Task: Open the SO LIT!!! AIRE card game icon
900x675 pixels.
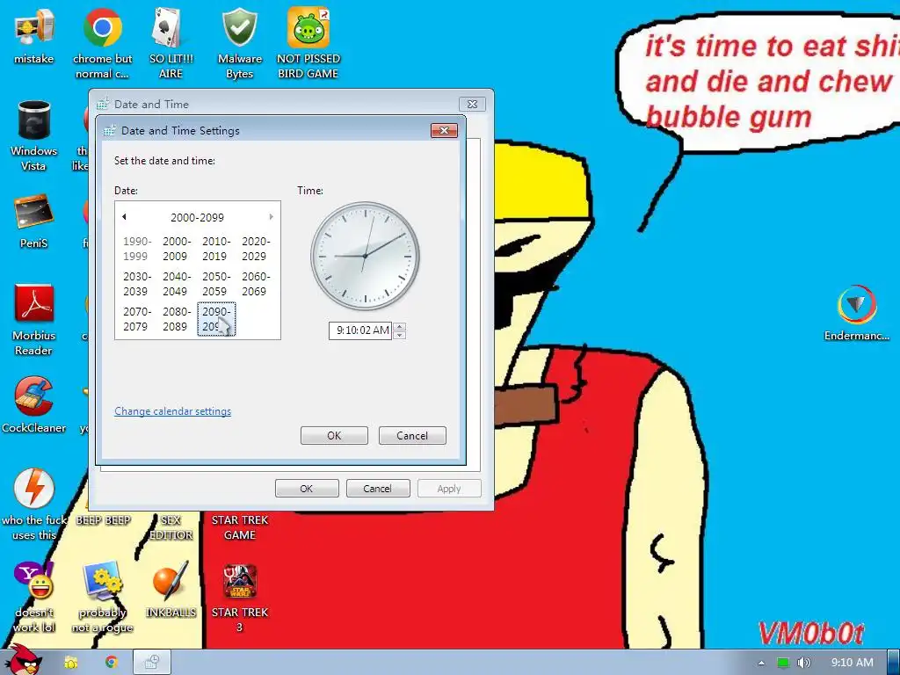Action: [x=171, y=43]
